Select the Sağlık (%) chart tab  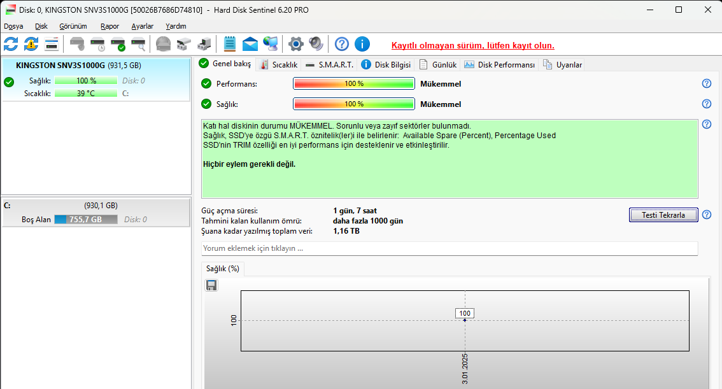(x=223, y=269)
